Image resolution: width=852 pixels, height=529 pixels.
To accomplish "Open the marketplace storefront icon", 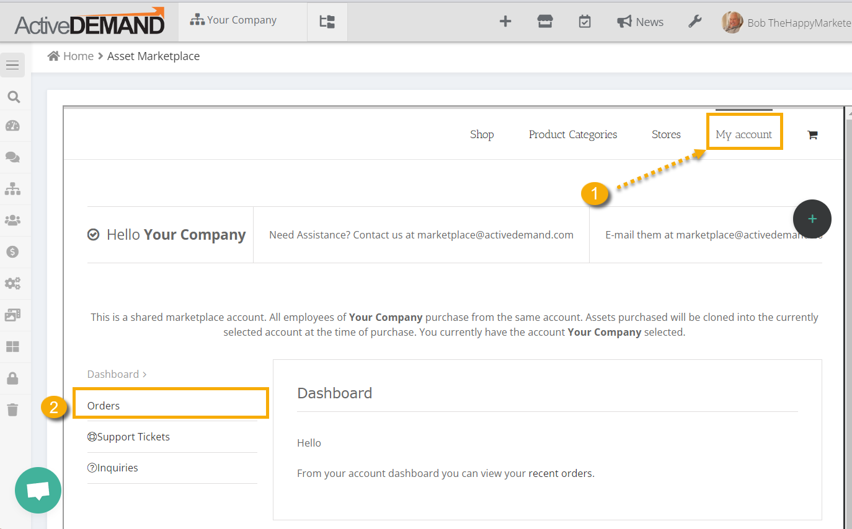I will click(x=545, y=22).
